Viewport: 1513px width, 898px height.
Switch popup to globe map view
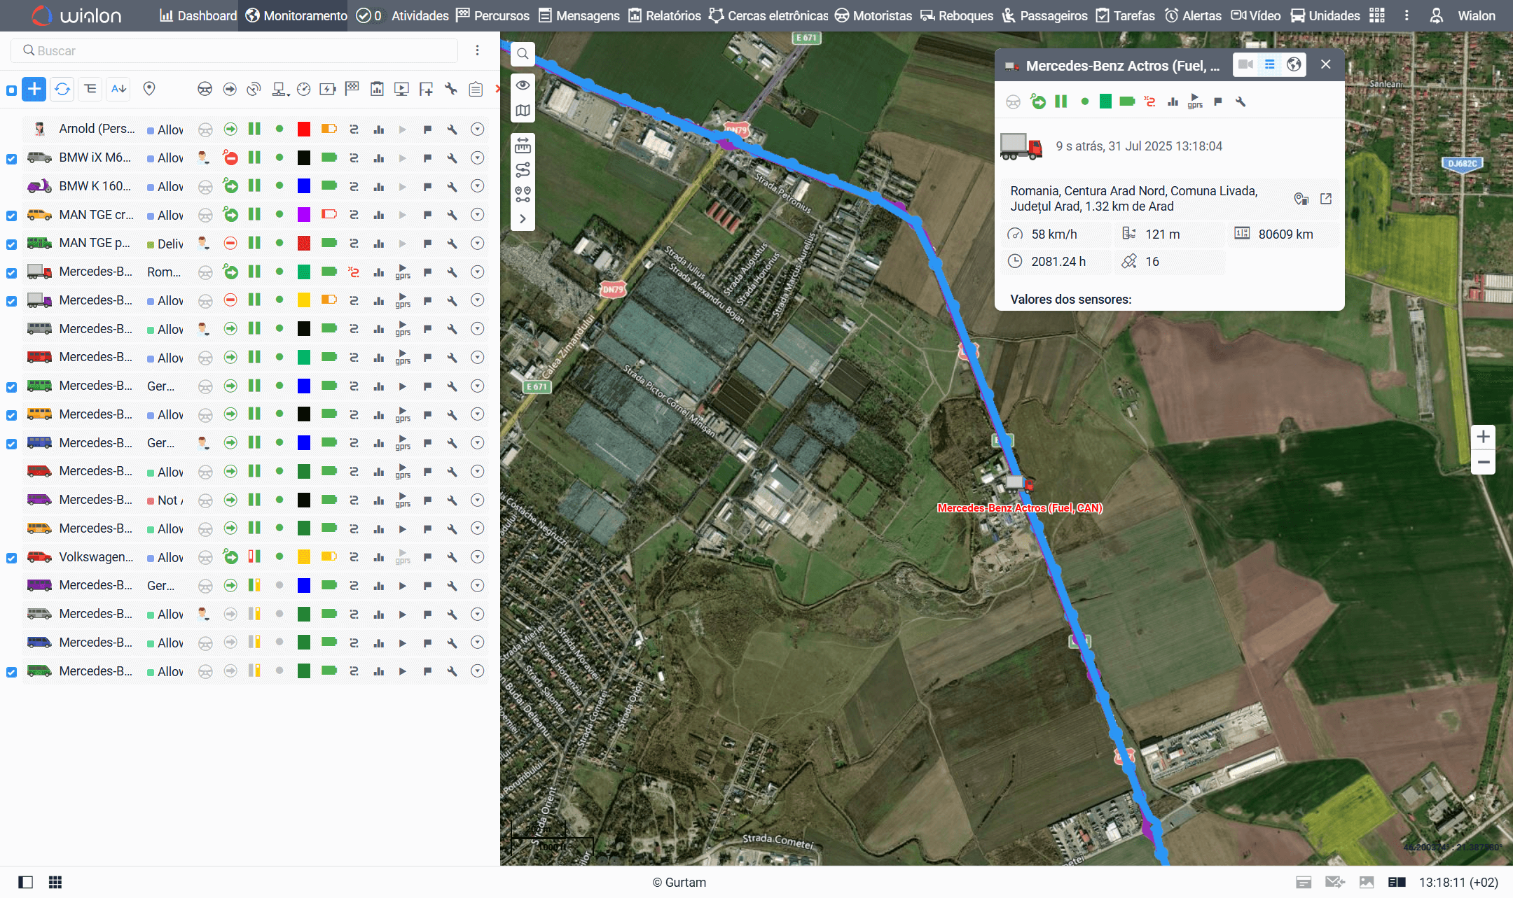click(1294, 64)
